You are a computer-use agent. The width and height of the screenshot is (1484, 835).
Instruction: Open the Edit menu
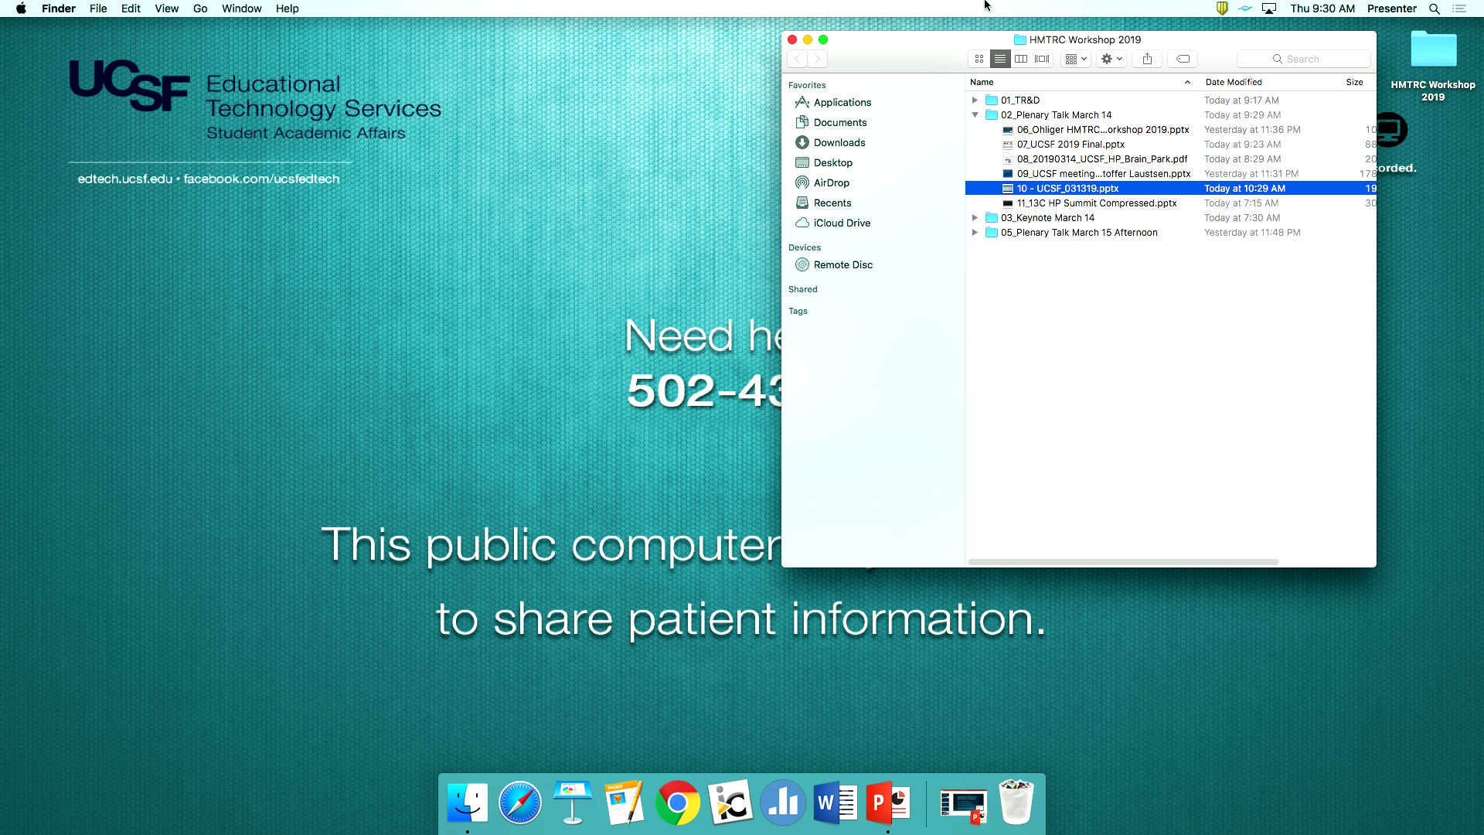pyautogui.click(x=131, y=9)
